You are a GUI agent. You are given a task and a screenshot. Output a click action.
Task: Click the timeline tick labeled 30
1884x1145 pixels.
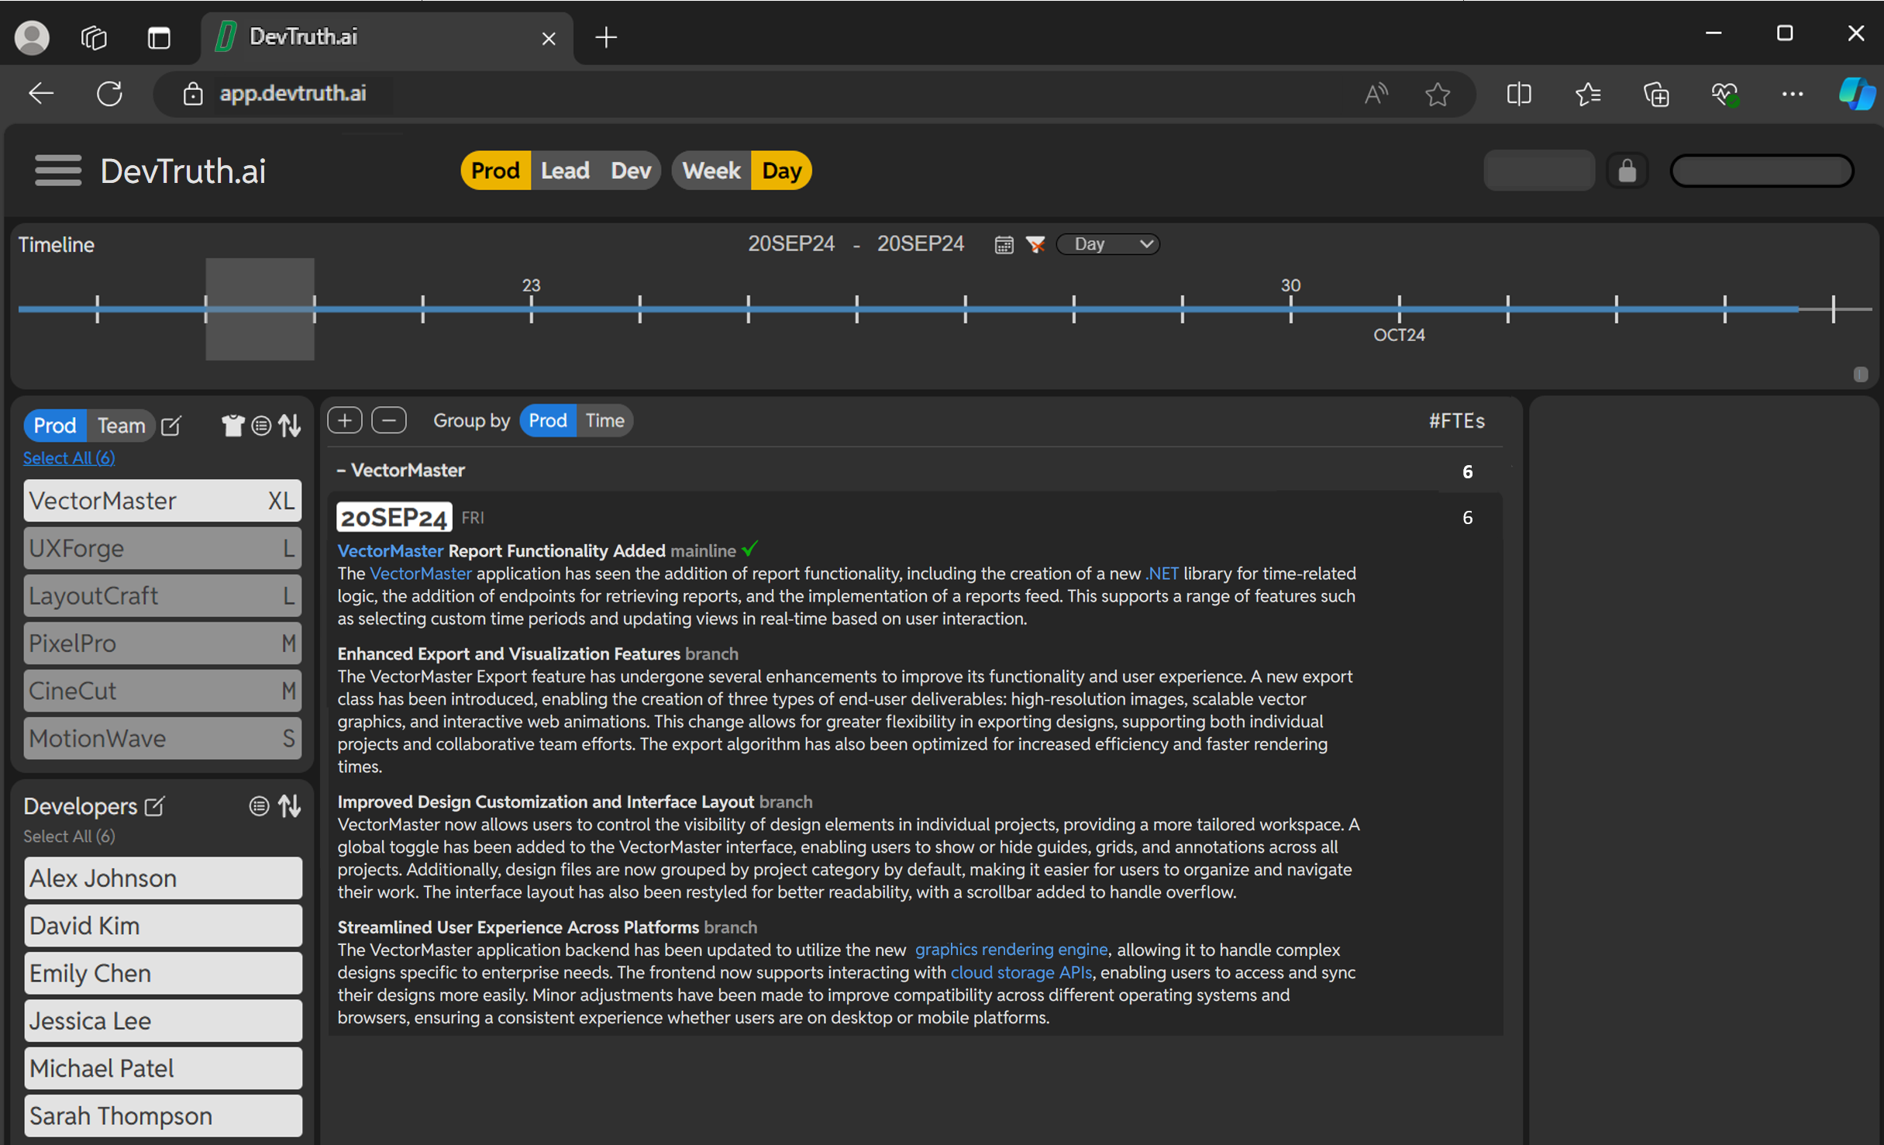tap(1290, 309)
